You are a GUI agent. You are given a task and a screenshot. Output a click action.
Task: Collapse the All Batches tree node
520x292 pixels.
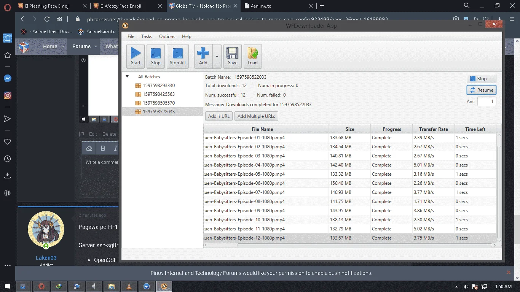[127, 76]
